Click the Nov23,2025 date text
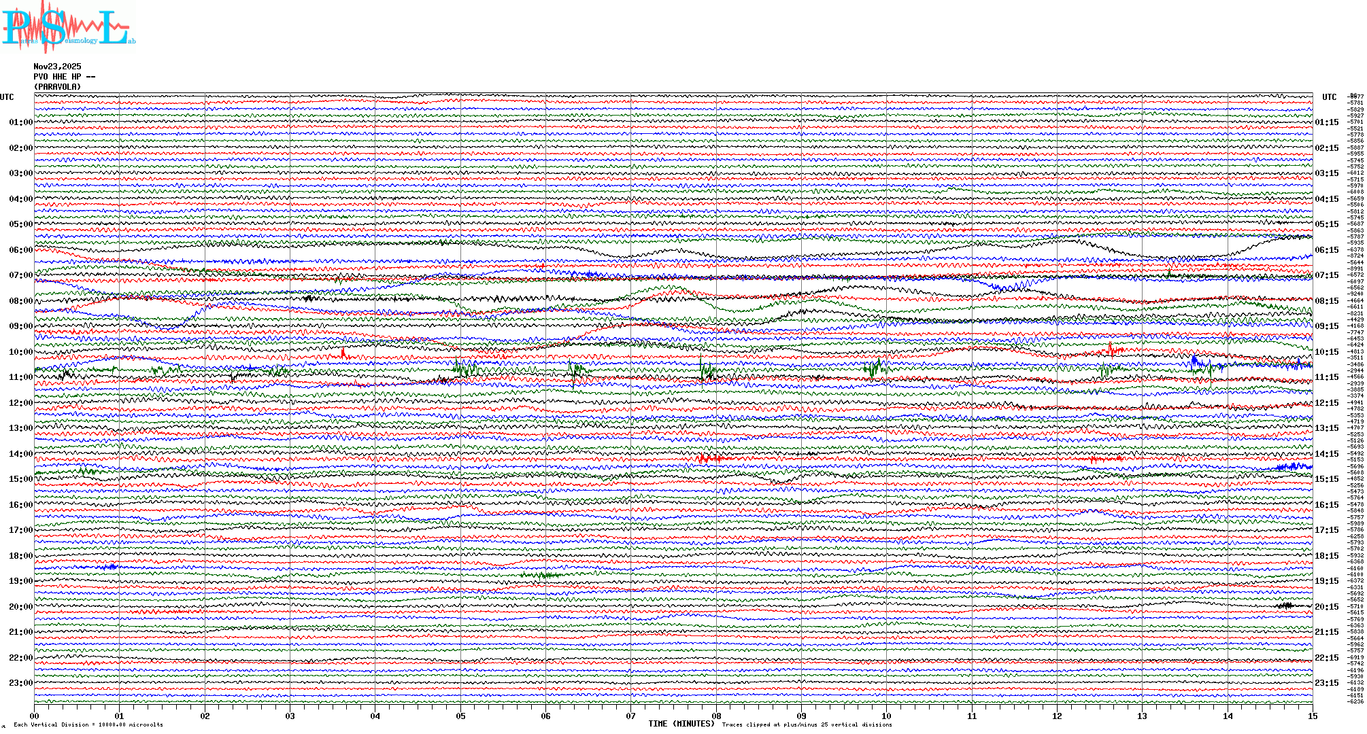 tap(57, 67)
